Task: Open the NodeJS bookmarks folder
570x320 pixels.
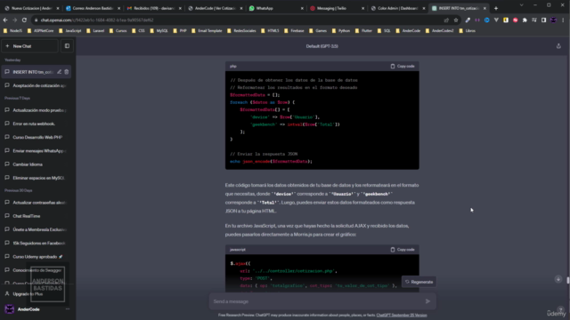Action: pyautogui.click(x=13, y=31)
